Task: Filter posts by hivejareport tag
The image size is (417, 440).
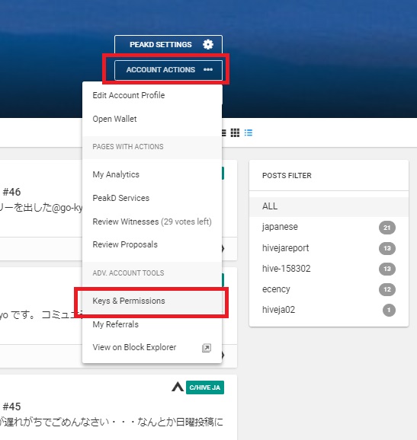Action: 329,248
